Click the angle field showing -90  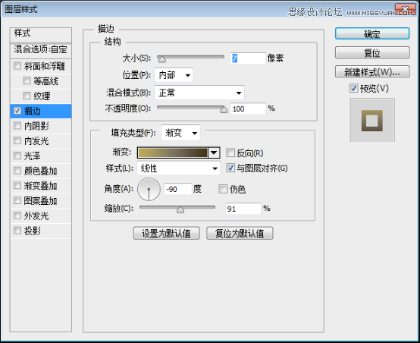coord(178,189)
